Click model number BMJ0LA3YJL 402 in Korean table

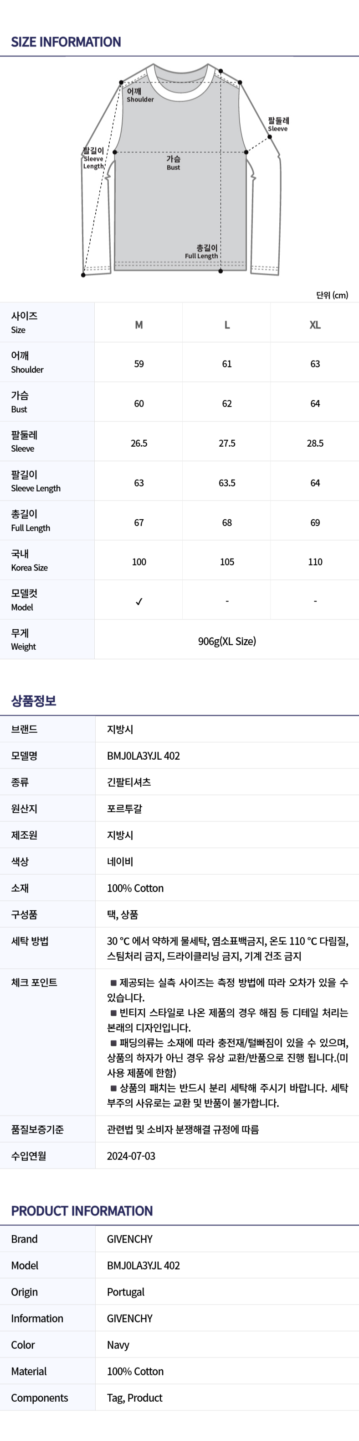tap(144, 756)
